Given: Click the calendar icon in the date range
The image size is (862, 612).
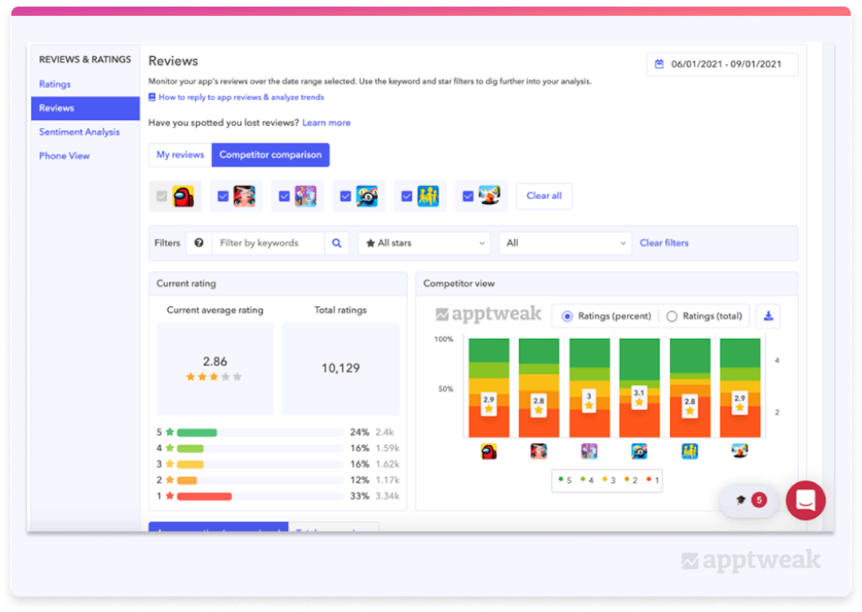Looking at the screenshot, I should click(x=658, y=64).
